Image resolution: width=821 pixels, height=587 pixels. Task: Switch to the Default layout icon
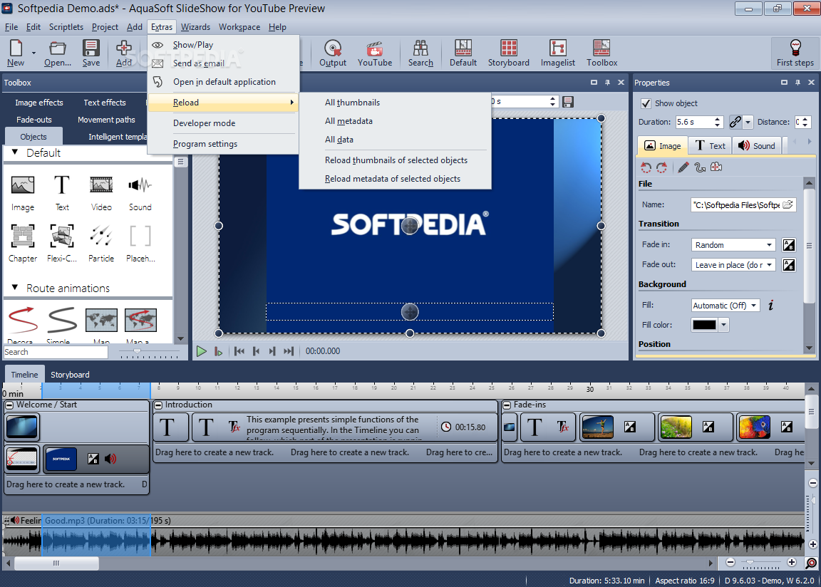coord(463,53)
